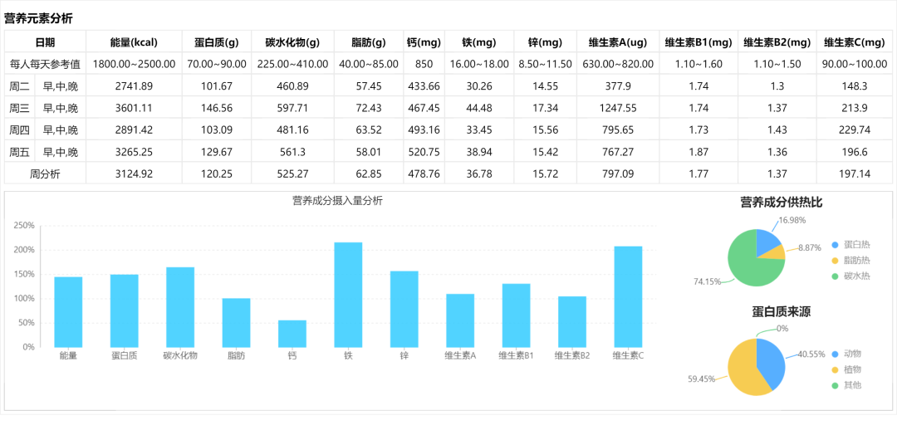Click the 40.55% pie label
Image resolution: width=897 pixels, height=430 pixels.
click(x=811, y=354)
